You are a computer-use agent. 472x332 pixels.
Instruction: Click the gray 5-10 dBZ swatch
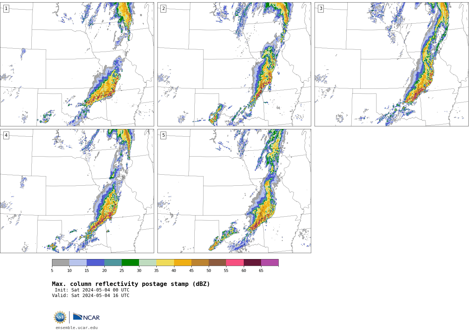(60, 262)
